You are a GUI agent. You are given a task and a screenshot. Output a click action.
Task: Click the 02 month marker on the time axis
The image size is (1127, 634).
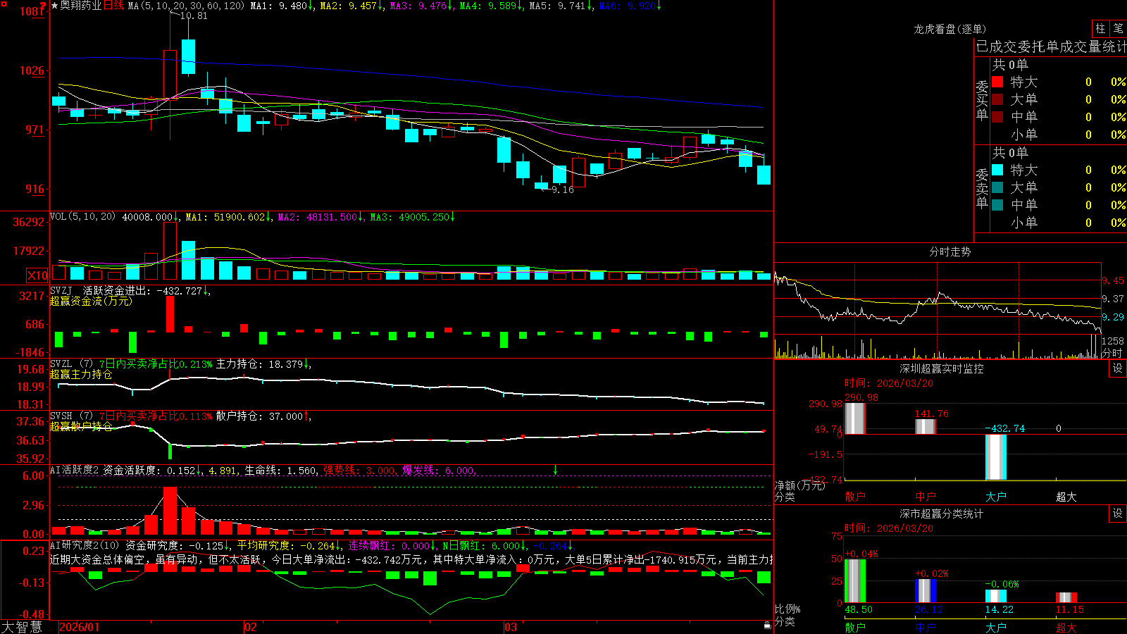251,627
